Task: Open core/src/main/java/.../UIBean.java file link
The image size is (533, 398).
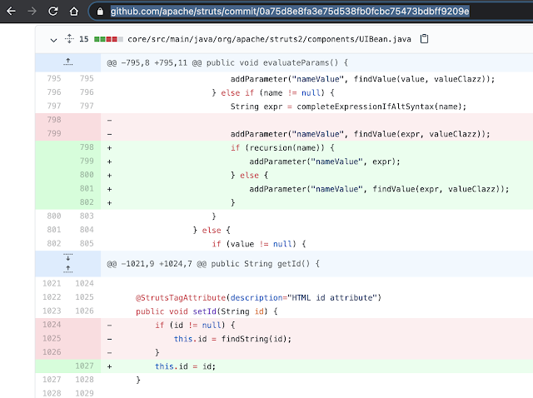Action: (x=269, y=39)
